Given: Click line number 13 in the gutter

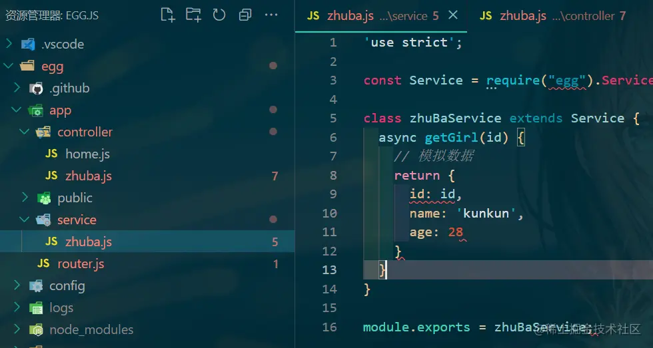Looking at the screenshot, I should 329,270.
